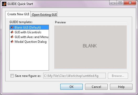Select the Modal Question Dialog template name
138x95 pixels.
coord(31,42)
